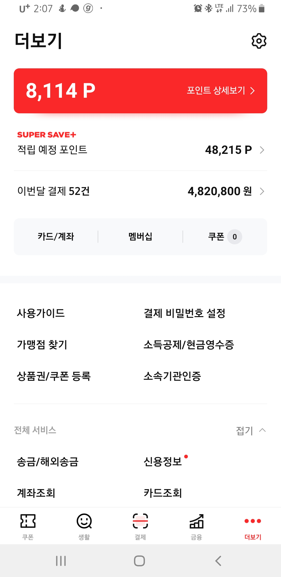Open settings with the gear icon
Image resolution: width=281 pixels, height=577 pixels.
pyautogui.click(x=259, y=41)
